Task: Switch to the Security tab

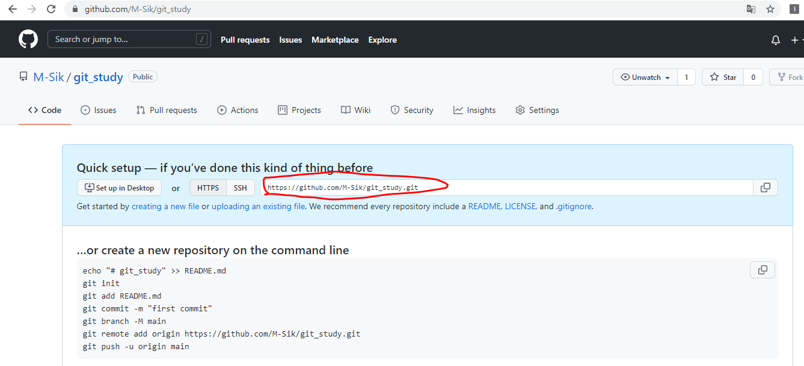Action: (x=412, y=110)
